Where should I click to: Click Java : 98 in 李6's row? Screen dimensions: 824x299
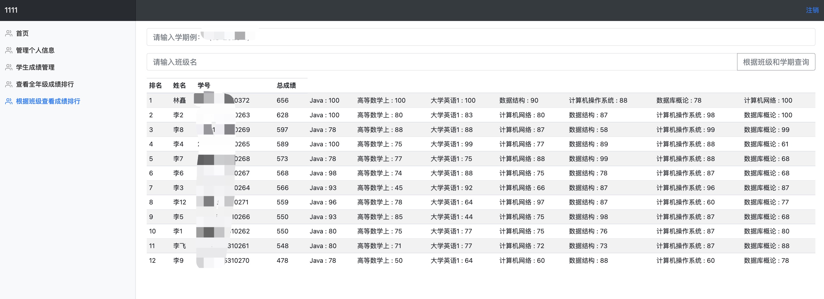[x=323, y=173]
